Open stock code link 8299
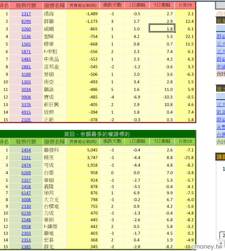225x251 pixels. (x=26, y=21)
